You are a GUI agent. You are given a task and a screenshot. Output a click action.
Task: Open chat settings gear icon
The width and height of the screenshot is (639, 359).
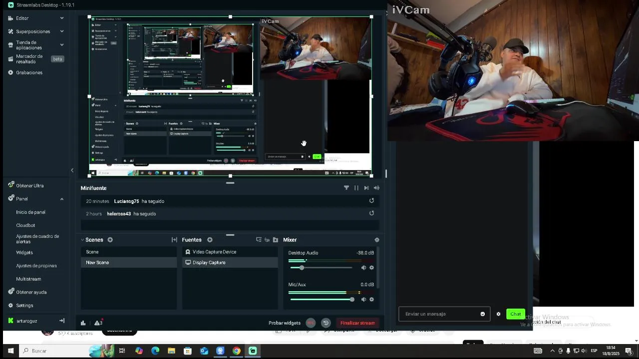click(x=498, y=314)
